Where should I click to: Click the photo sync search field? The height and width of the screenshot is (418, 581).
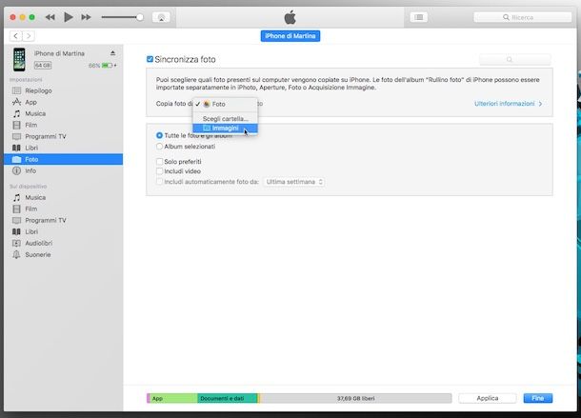click(x=515, y=59)
